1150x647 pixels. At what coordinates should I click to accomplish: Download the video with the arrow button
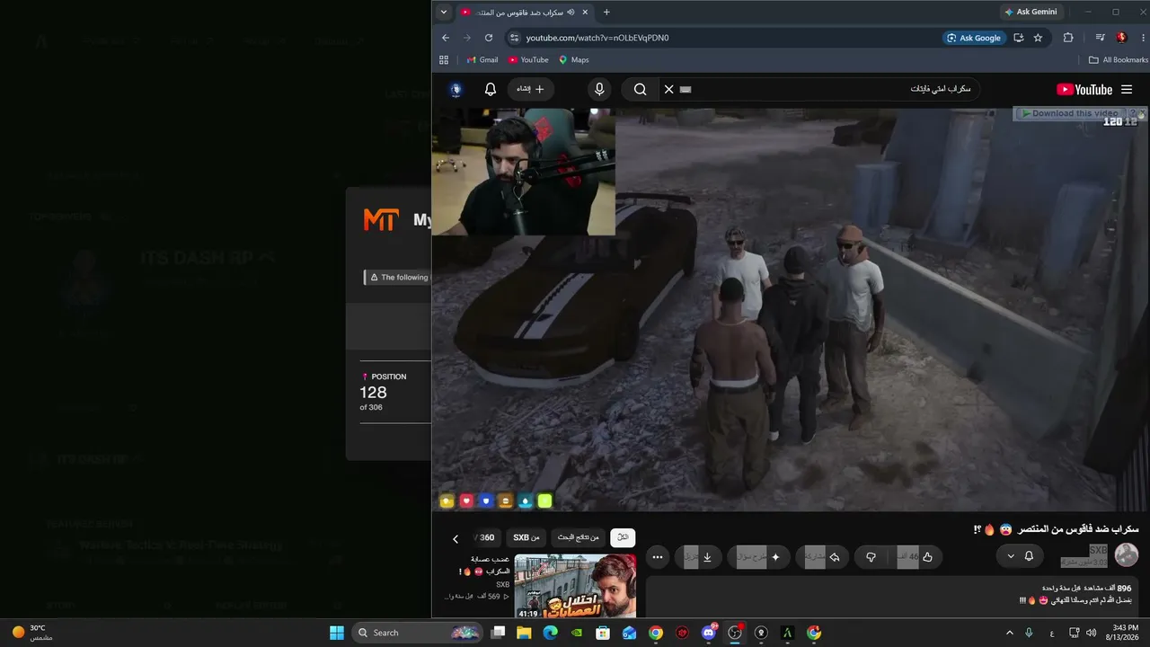[x=698, y=557]
